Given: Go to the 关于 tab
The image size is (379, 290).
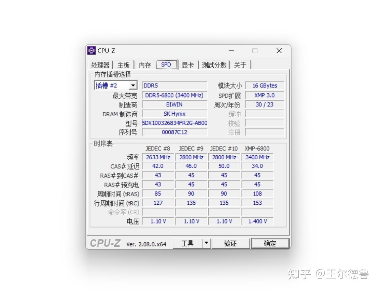Looking at the screenshot, I should [x=240, y=65].
